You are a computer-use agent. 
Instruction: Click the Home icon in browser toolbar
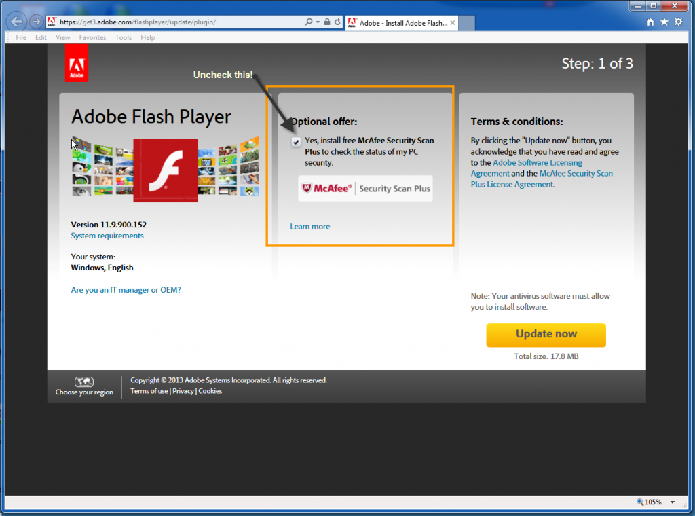(x=650, y=22)
